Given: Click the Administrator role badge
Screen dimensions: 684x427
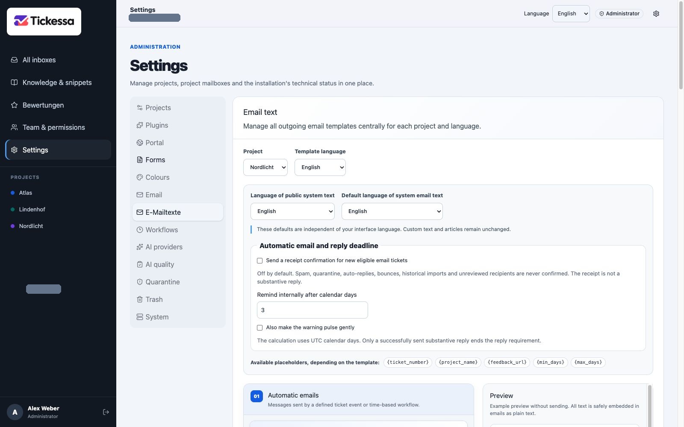Looking at the screenshot, I should click(619, 14).
